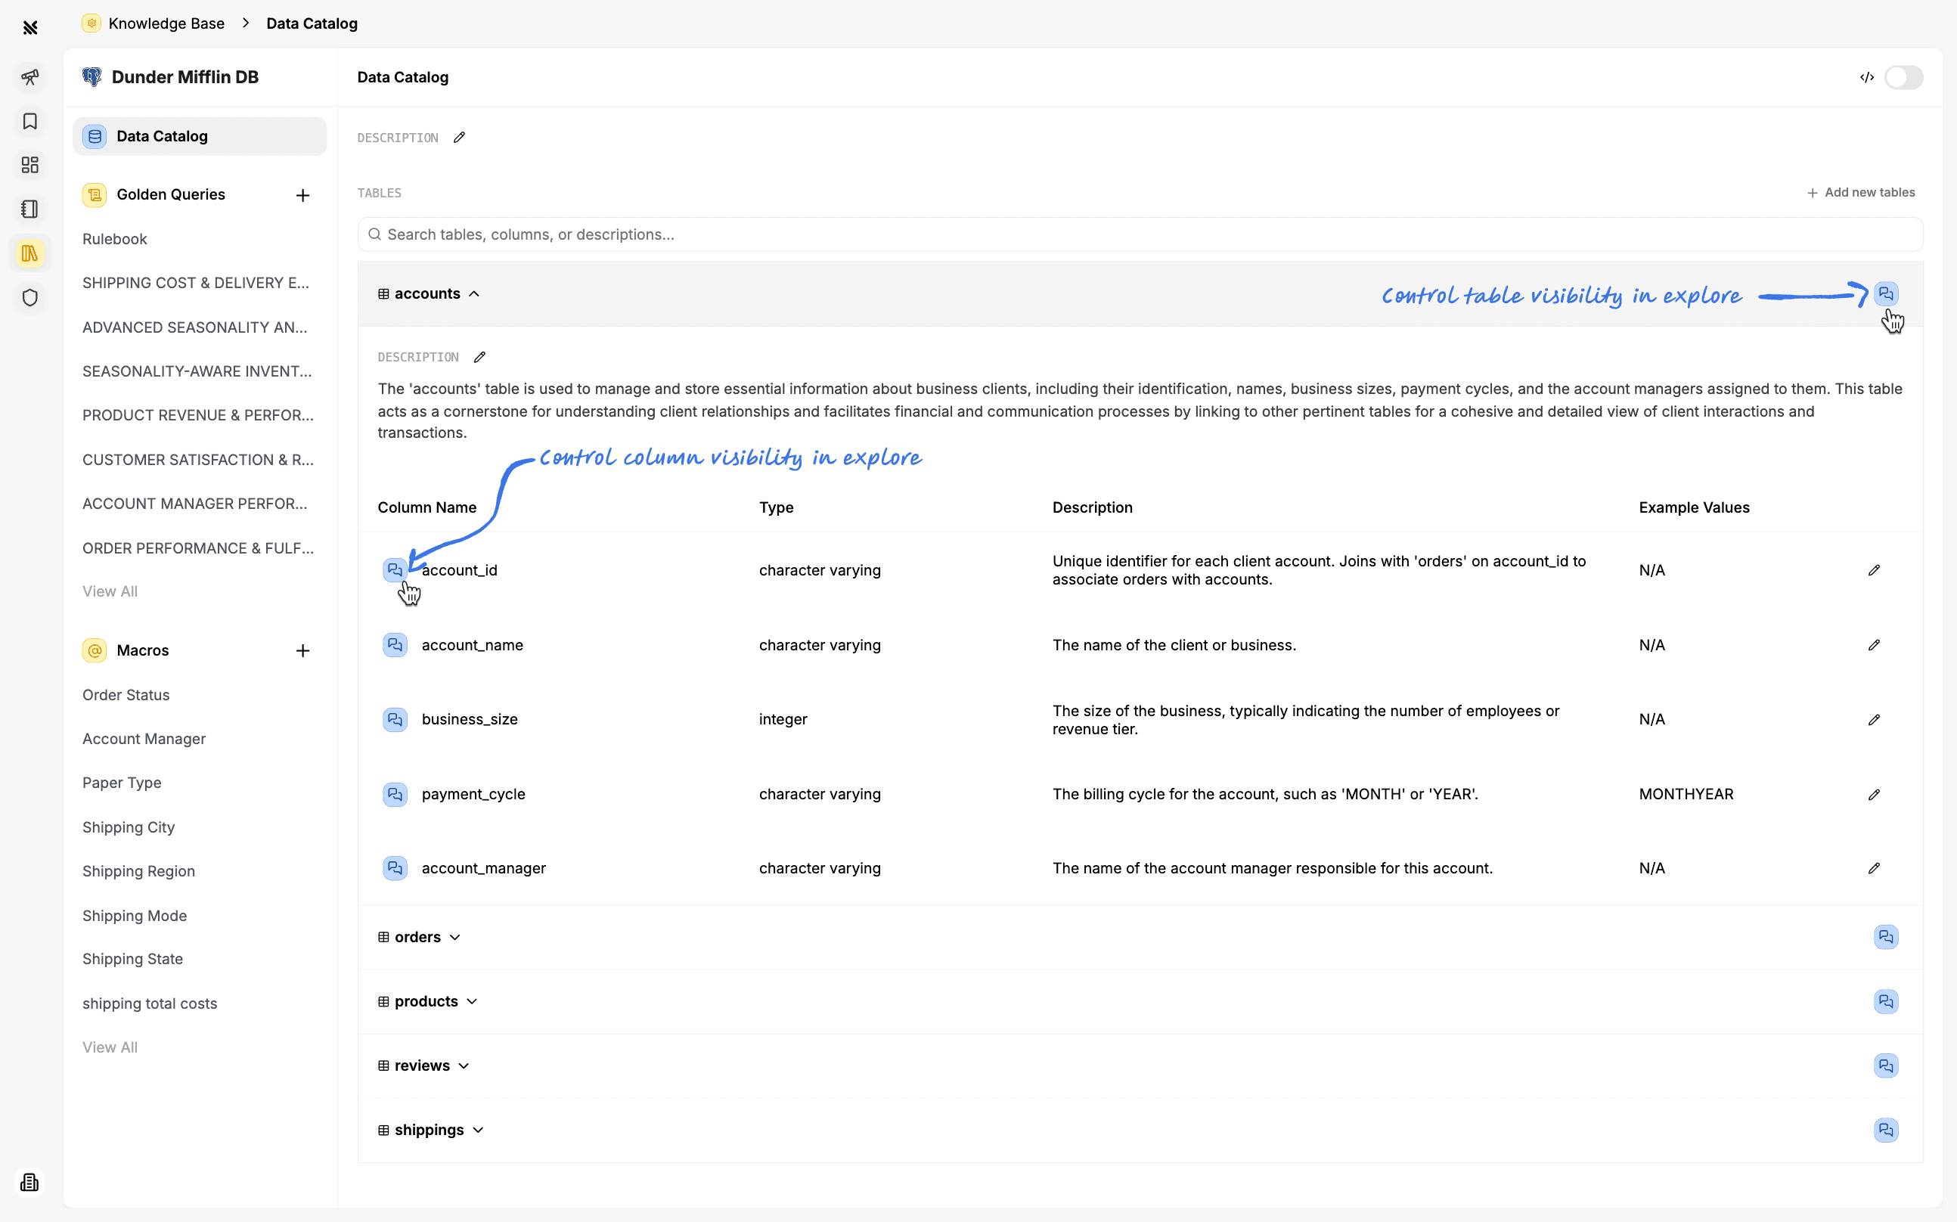Edit the payment_cycle row via pencil icon
The width and height of the screenshot is (1957, 1222).
pyautogui.click(x=1874, y=794)
